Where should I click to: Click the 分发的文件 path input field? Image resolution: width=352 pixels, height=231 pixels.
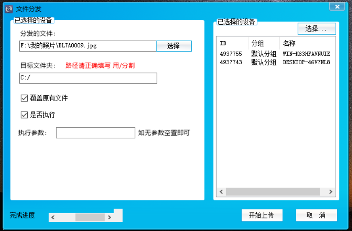[x=88, y=46]
